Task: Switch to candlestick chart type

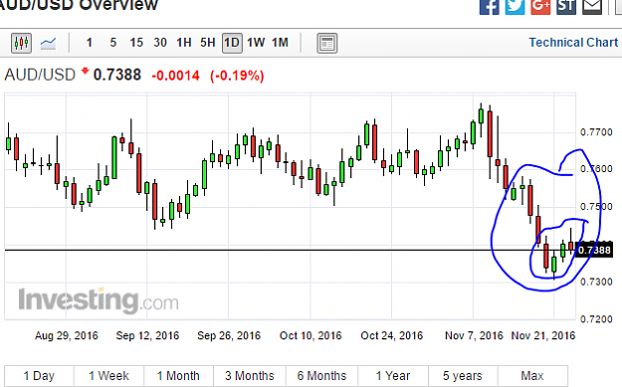Action: point(22,43)
